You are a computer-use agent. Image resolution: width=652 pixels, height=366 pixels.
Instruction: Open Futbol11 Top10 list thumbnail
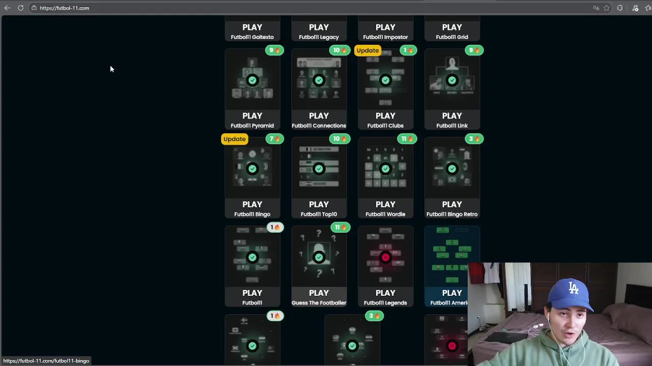[319, 167]
